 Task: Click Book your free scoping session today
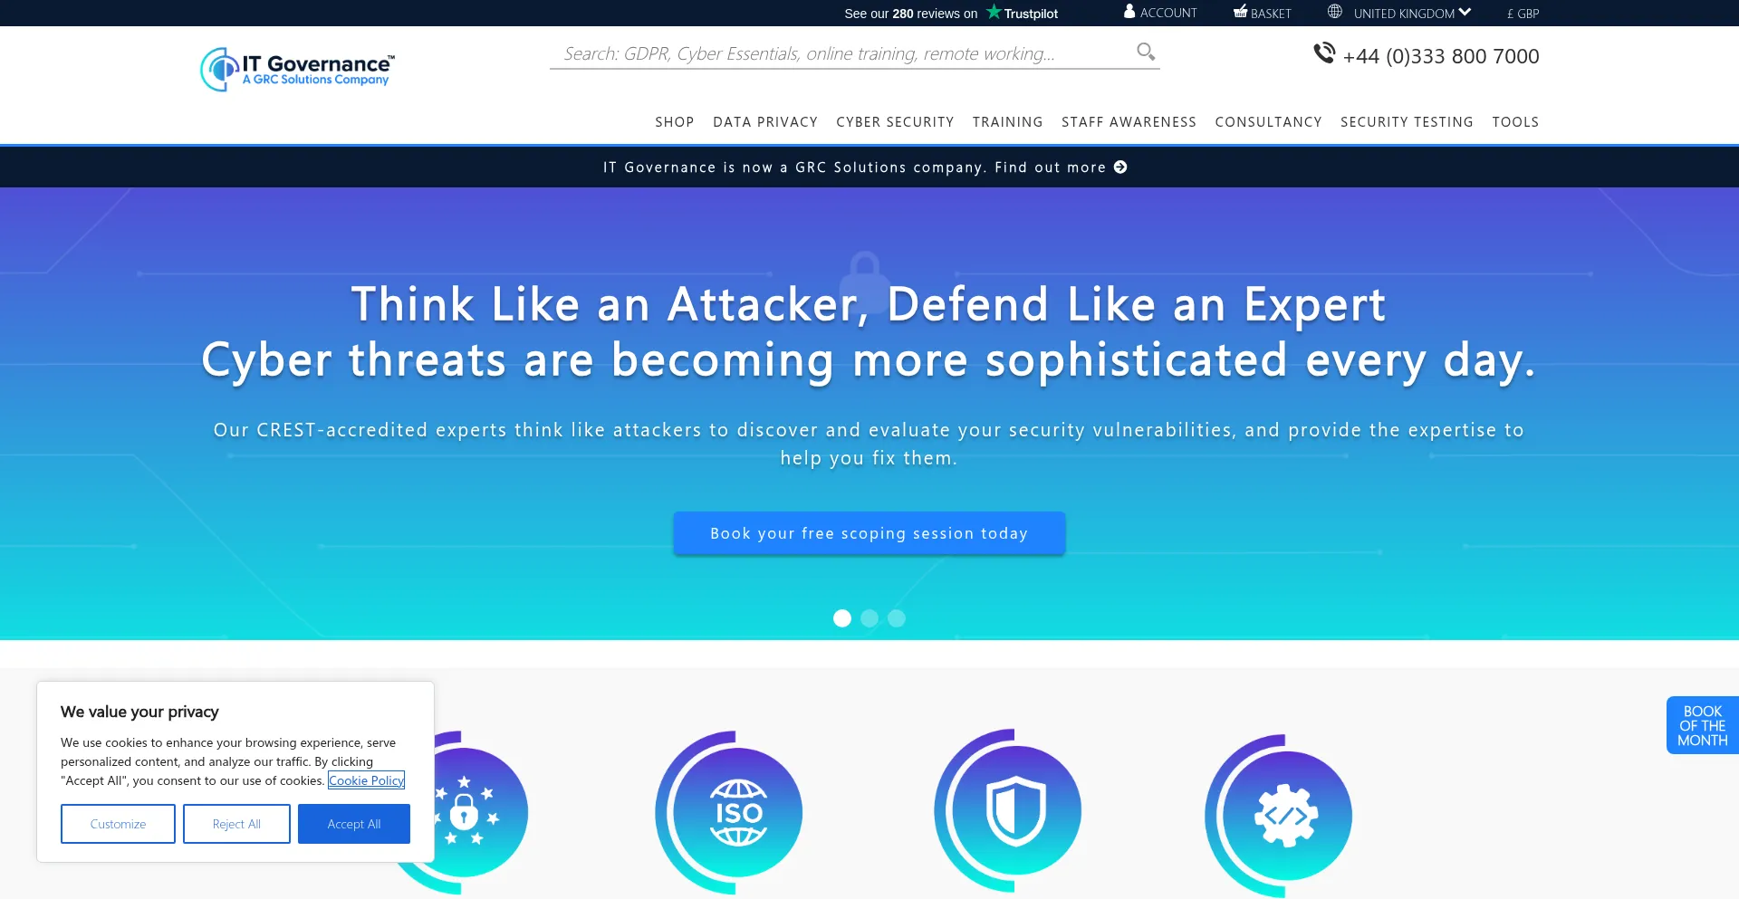pyautogui.click(x=869, y=533)
